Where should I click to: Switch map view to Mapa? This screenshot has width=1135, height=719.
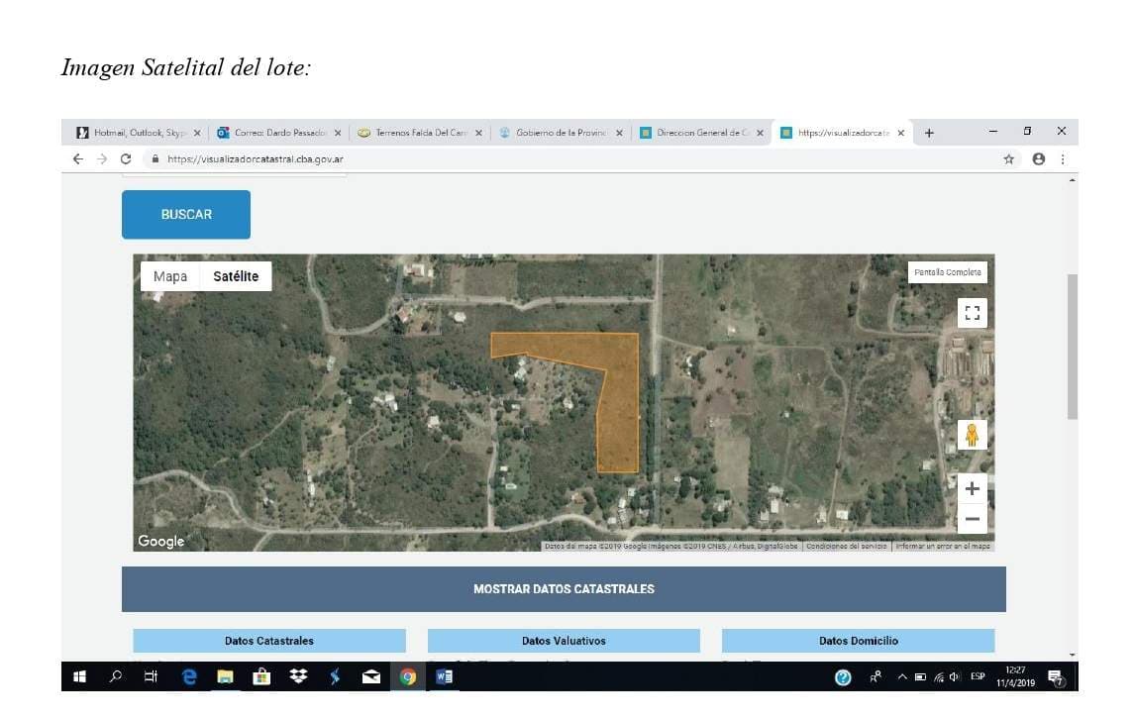click(x=169, y=276)
